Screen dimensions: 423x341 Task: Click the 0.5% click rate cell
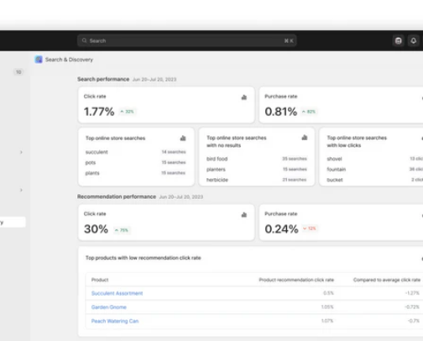(328, 293)
